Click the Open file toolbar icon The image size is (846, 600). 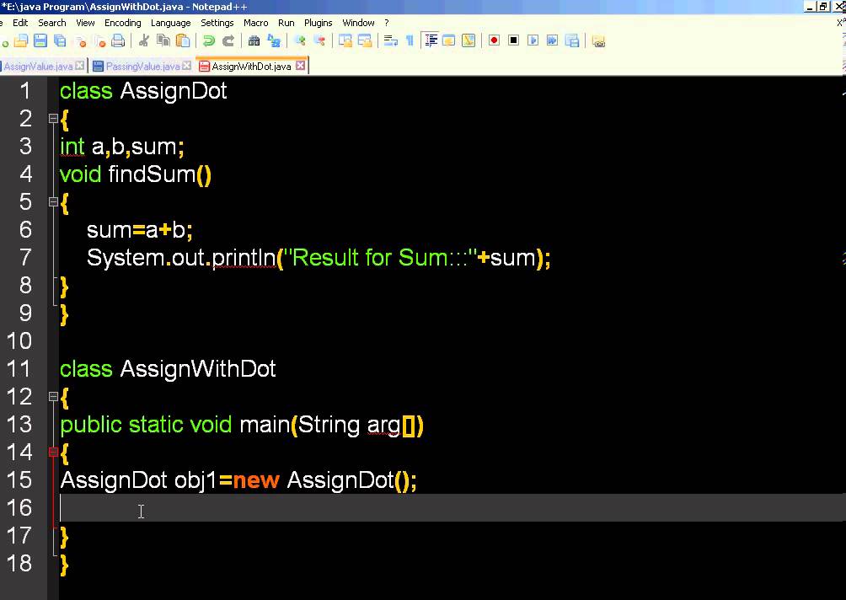click(x=20, y=40)
